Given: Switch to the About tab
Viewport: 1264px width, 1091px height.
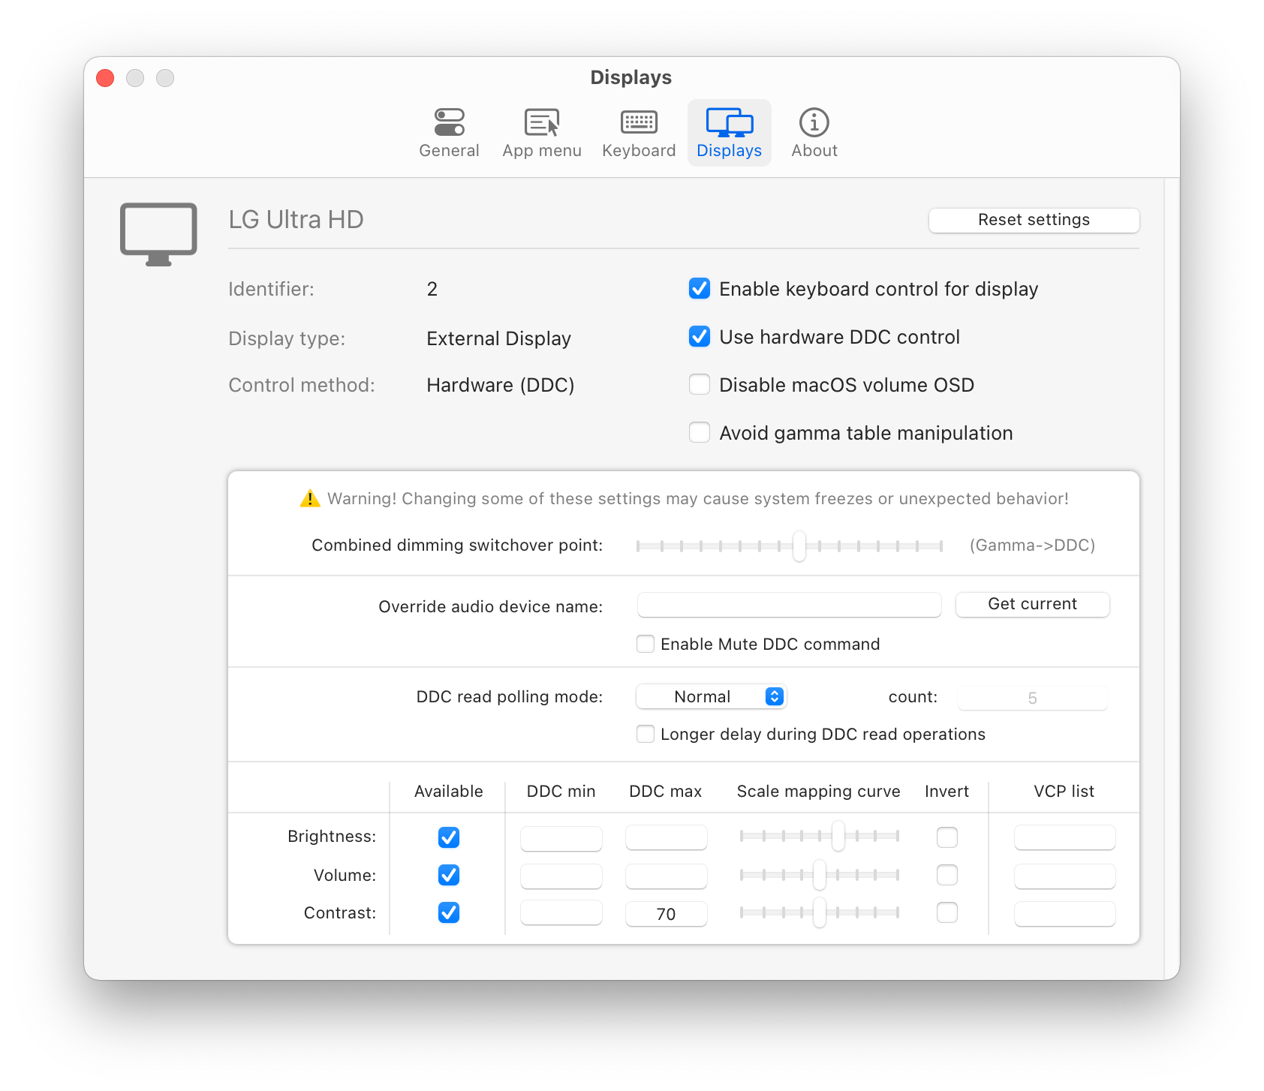Looking at the screenshot, I should [x=813, y=134].
